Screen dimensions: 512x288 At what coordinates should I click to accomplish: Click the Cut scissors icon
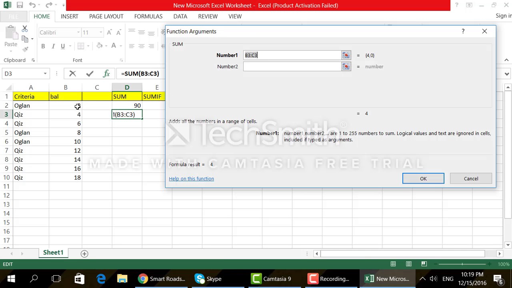(25, 29)
